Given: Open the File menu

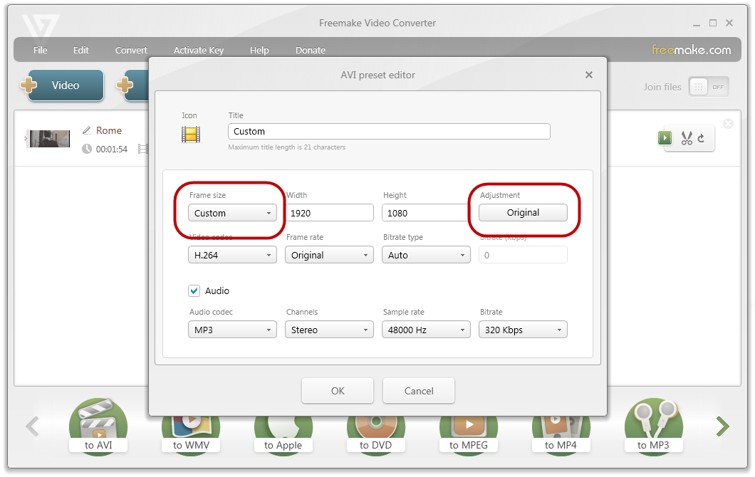Looking at the screenshot, I should 41,50.
